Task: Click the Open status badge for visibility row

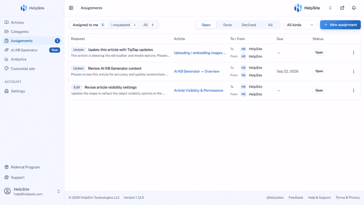Action: pyautogui.click(x=319, y=91)
